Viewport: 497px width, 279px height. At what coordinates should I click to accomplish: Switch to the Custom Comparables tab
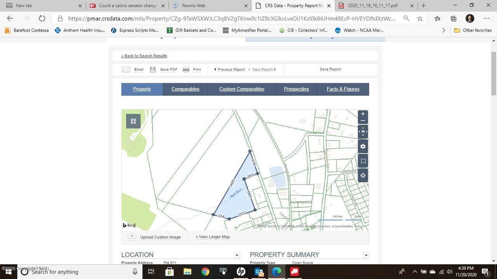coord(242,89)
